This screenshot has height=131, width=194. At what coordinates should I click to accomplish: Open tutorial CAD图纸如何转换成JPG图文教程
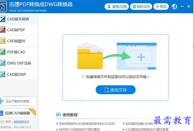tap(147, 129)
